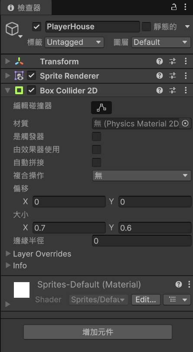Open the Edit Collider tool button
193x352 pixels.
(101, 108)
